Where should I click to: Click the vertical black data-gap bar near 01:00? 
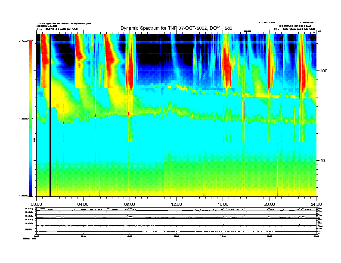tap(50, 115)
